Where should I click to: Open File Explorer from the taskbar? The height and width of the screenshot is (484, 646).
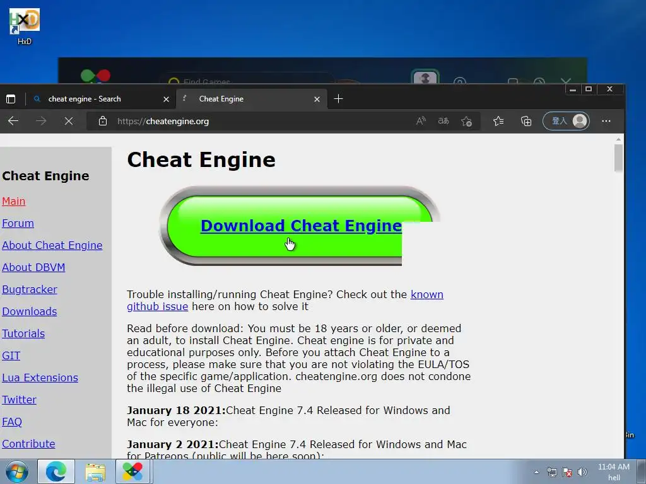(95, 471)
